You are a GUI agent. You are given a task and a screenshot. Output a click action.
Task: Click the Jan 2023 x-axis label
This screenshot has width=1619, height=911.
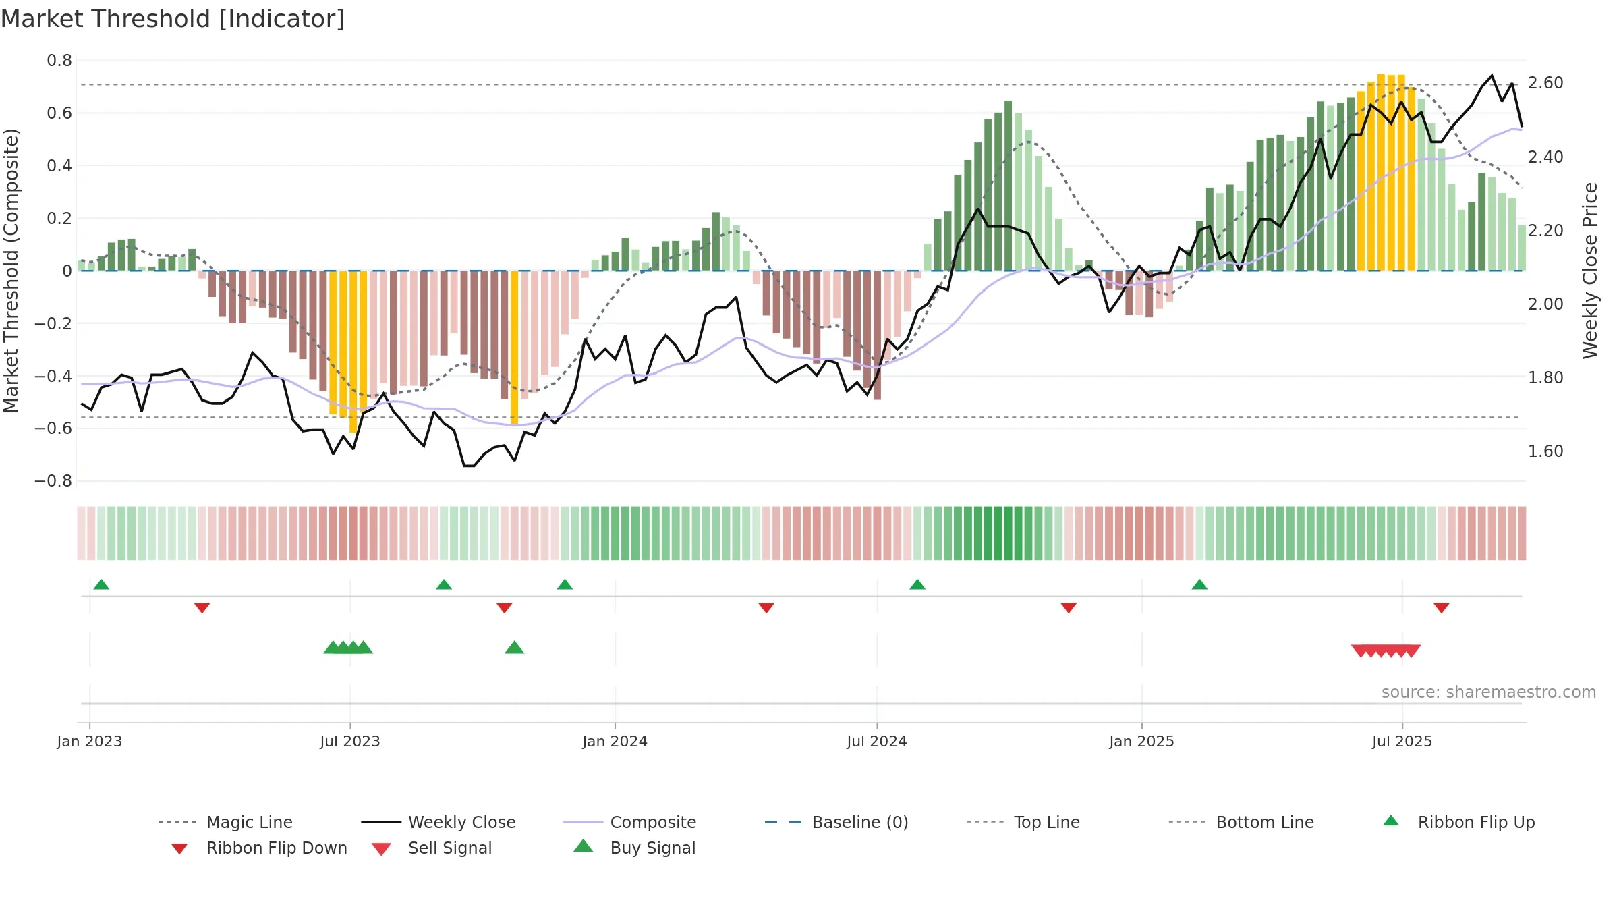90,741
